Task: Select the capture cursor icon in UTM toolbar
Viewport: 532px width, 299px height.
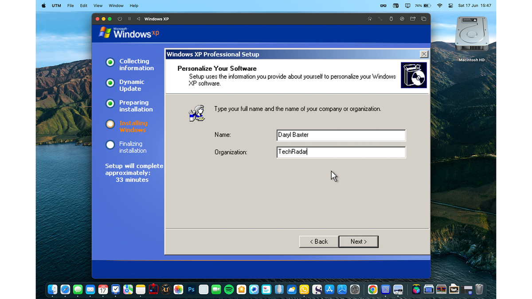Action: point(369,19)
